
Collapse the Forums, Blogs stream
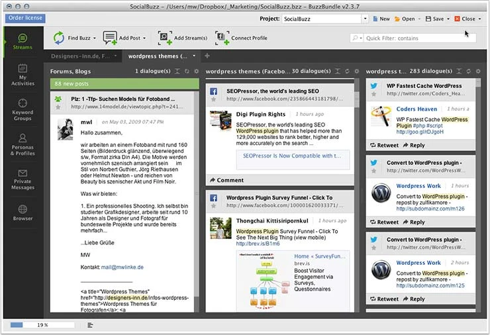177,72
